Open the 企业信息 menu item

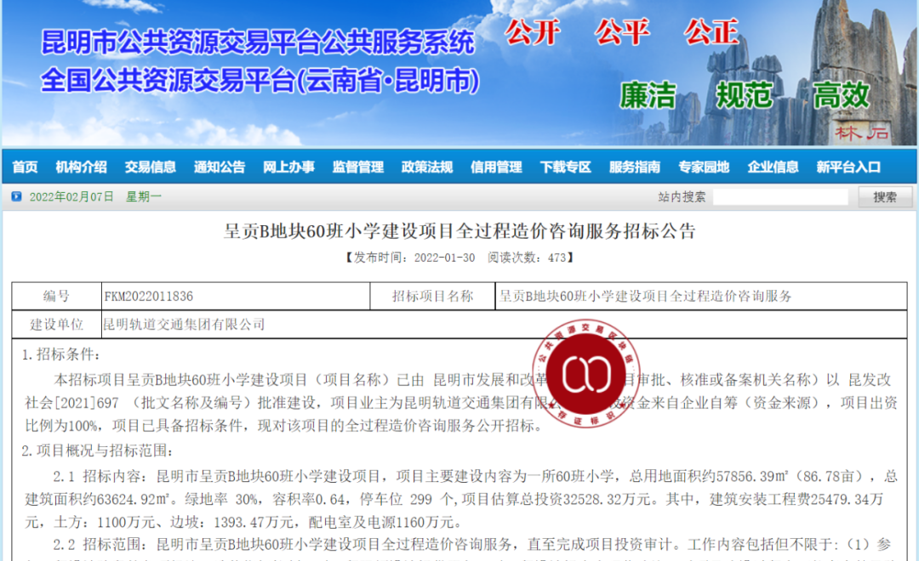coord(773,167)
